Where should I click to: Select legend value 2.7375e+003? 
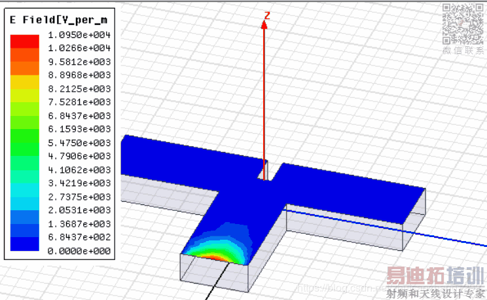[79, 197]
